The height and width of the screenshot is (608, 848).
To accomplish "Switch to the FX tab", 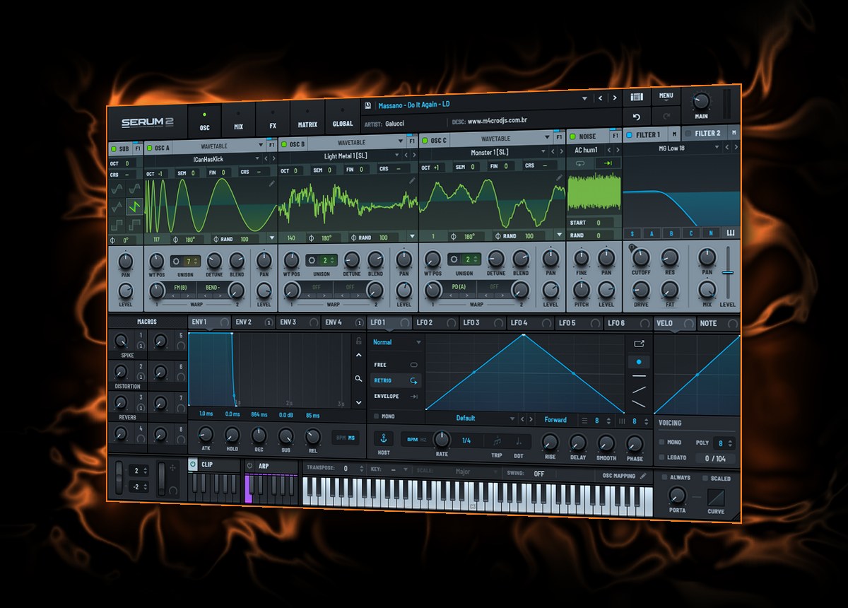I will coord(273,119).
